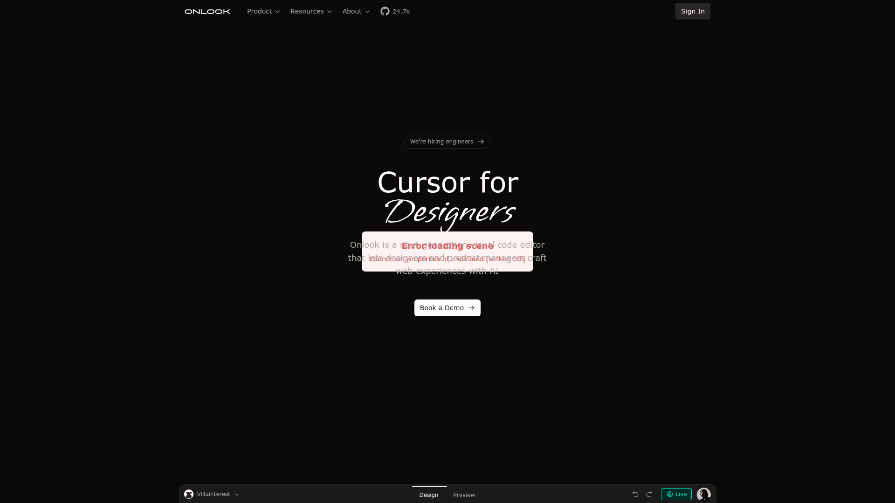895x503 pixels.
Task: Click the user avatar at bottom right
Action: pyautogui.click(x=703, y=494)
